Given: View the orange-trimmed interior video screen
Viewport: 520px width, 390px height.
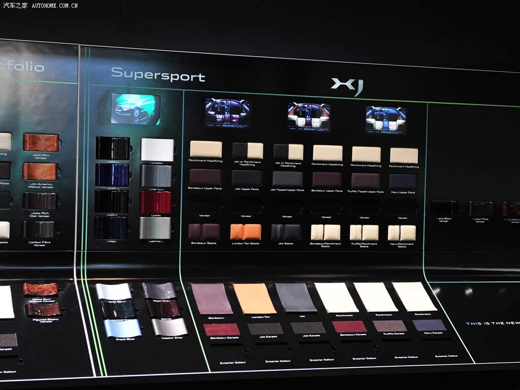Looking at the screenshot, I should tap(309, 117).
